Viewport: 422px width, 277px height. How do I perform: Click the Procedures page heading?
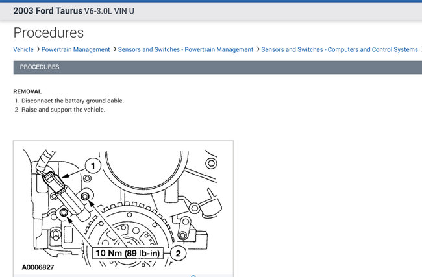pyautogui.click(x=49, y=33)
